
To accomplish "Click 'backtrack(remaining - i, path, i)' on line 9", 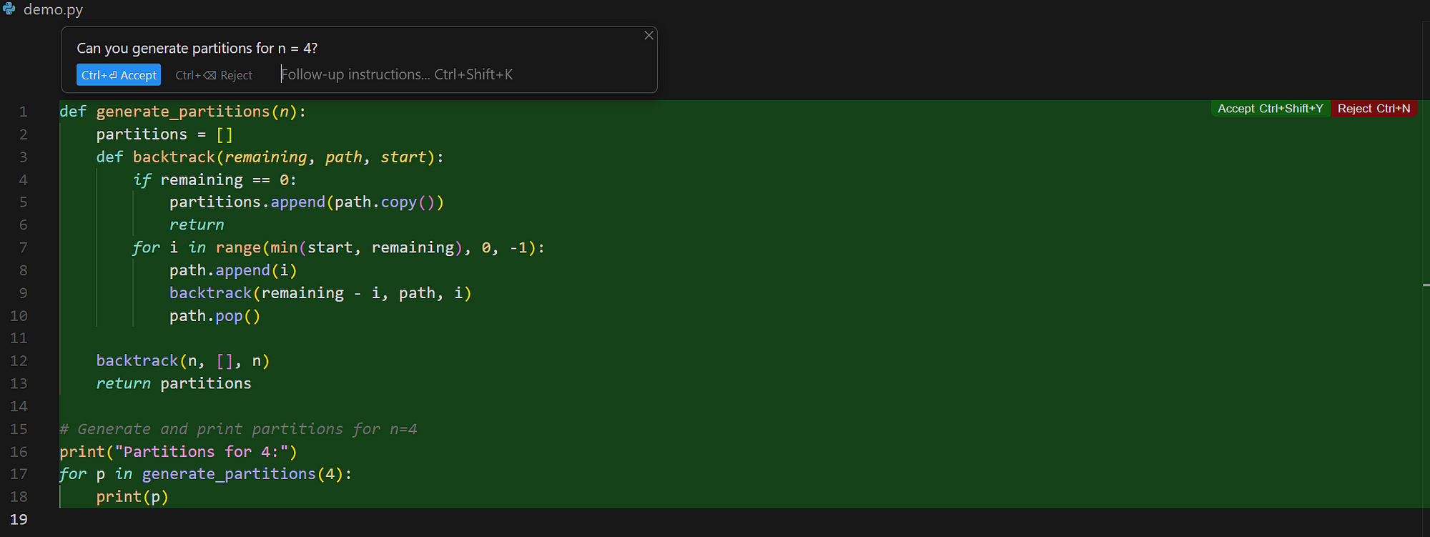I will click(x=320, y=293).
